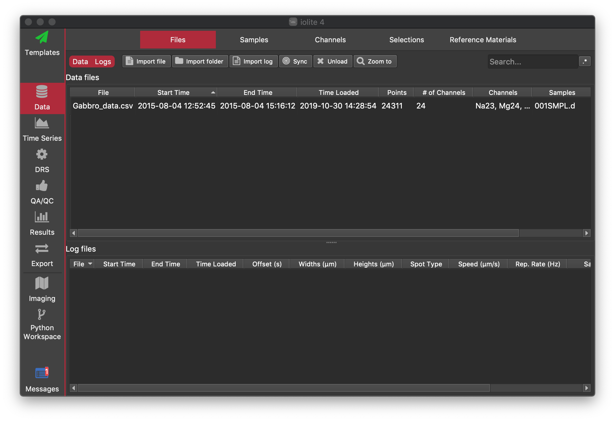Select the Import folder option
Image resolution: width=615 pixels, height=421 pixels.
point(199,61)
